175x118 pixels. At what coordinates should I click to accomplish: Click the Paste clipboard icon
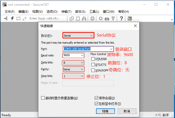(x=78, y=18)
